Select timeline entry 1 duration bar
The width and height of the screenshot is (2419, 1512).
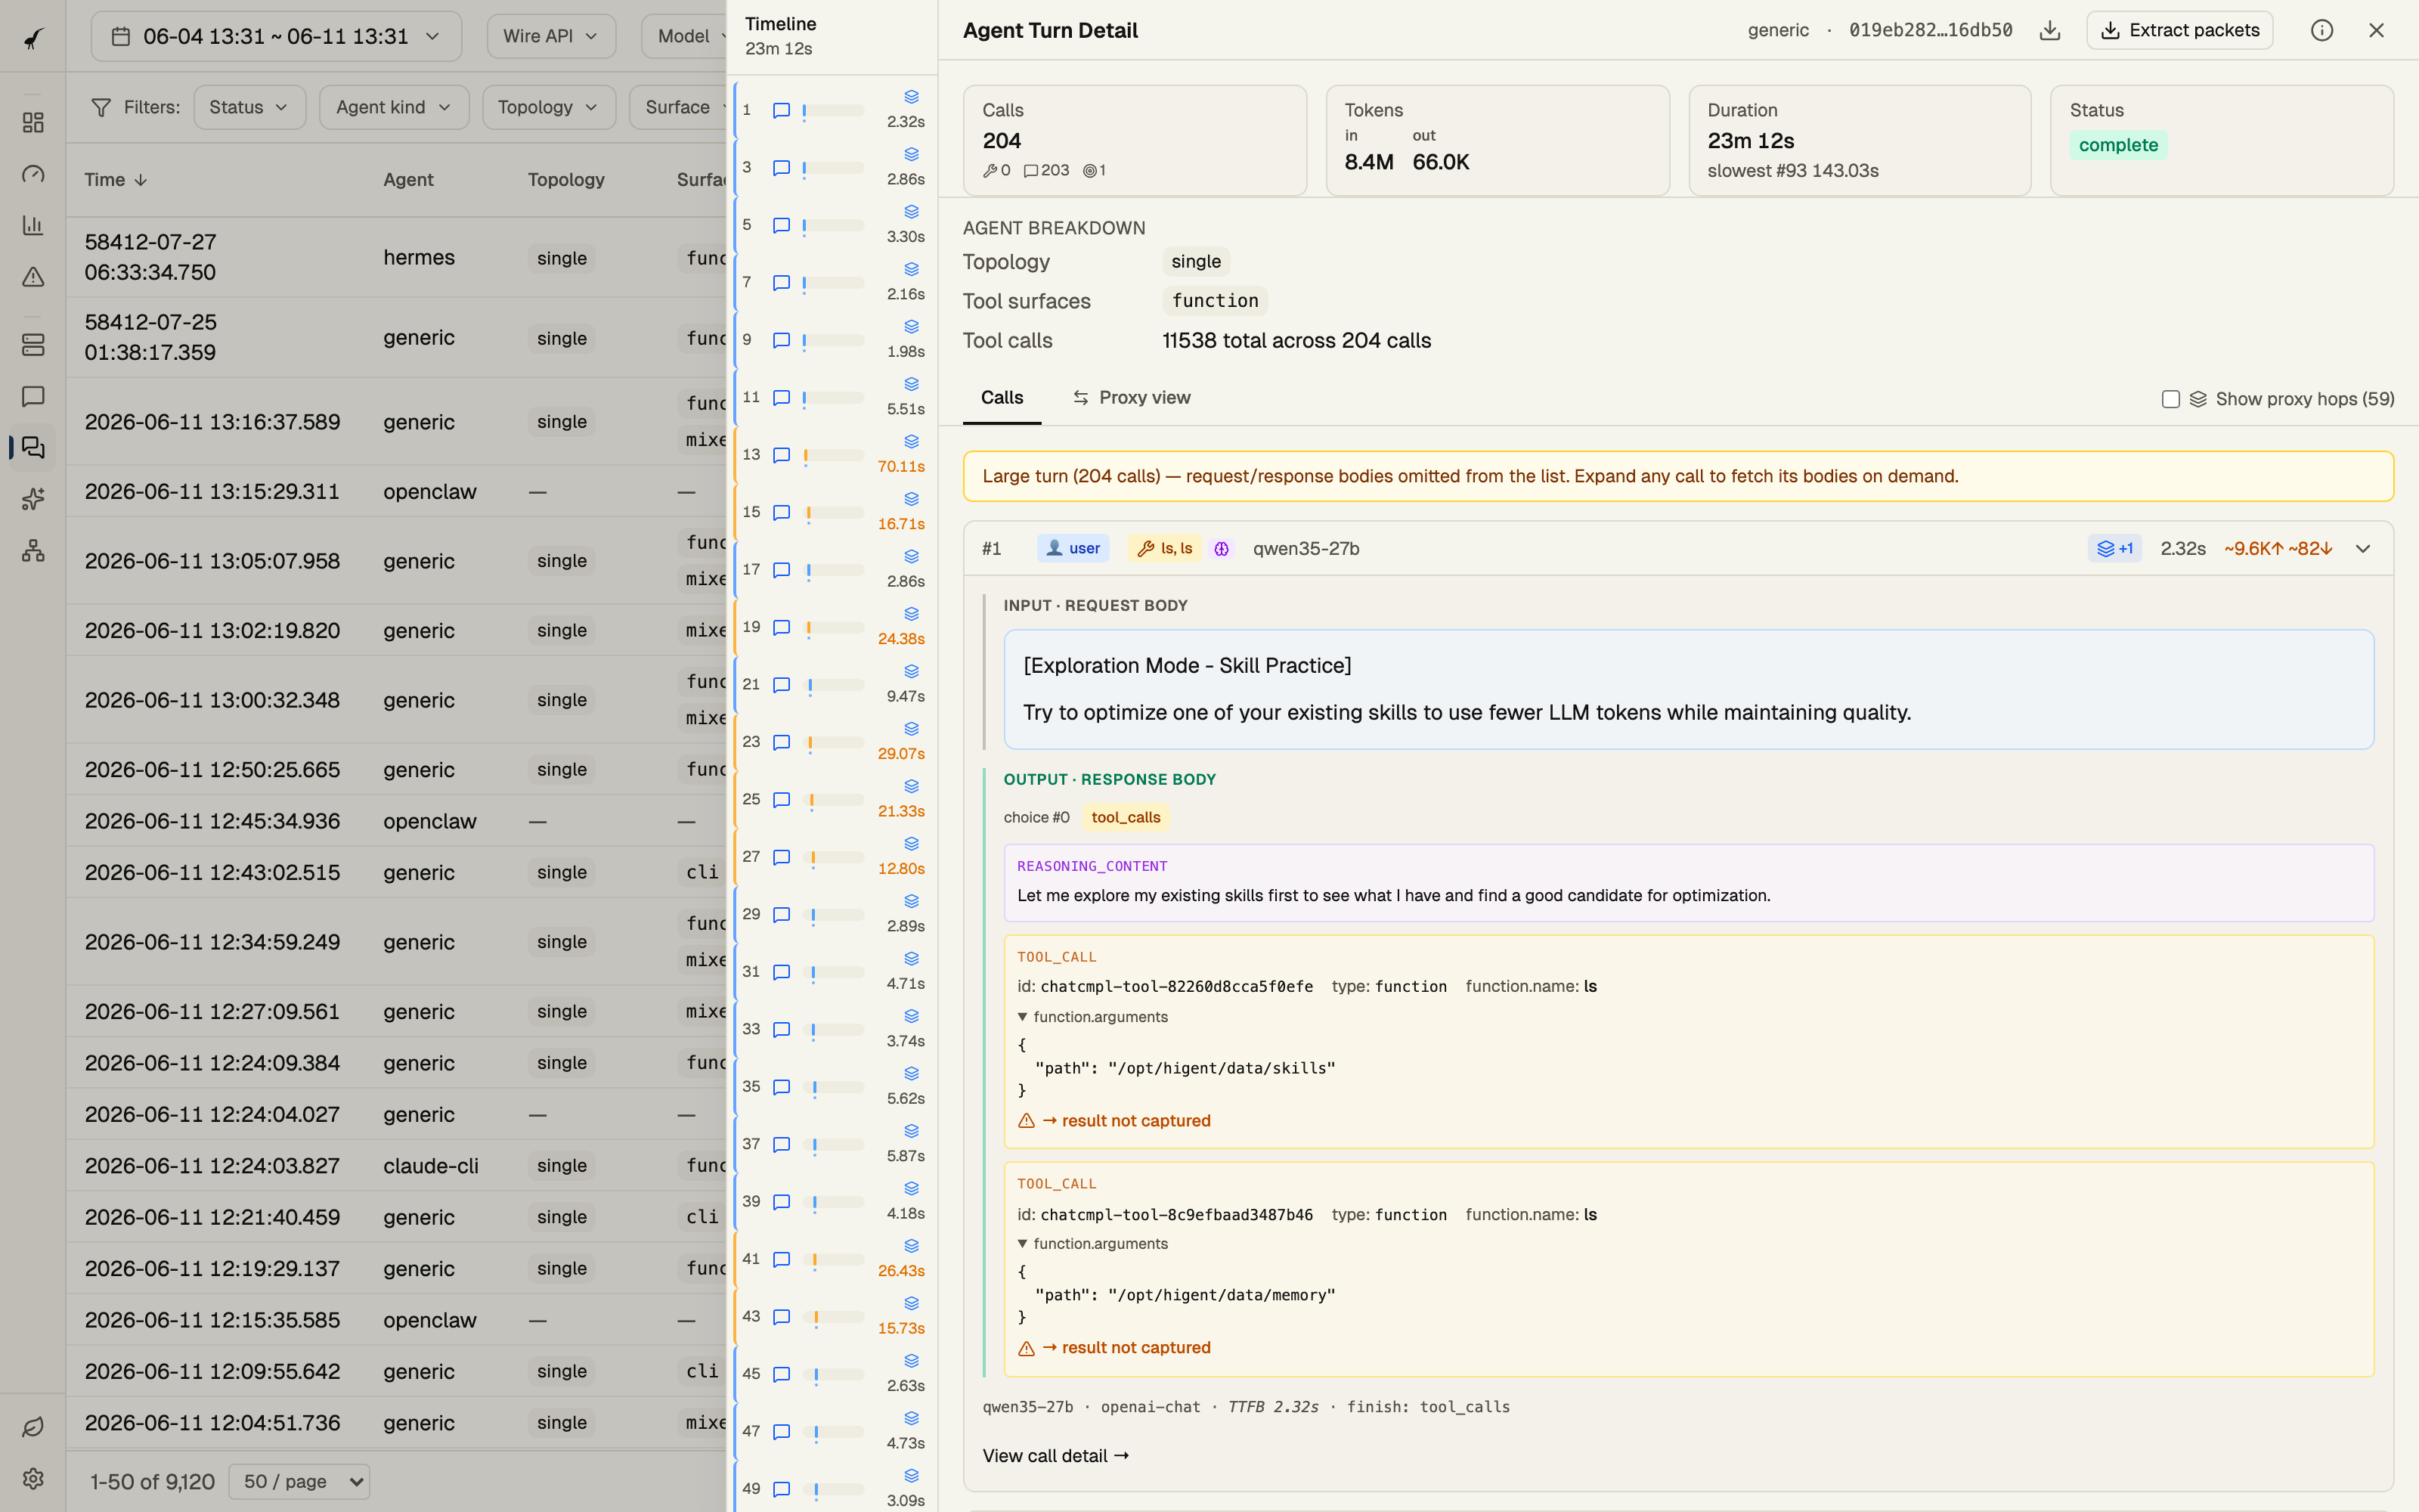pyautogui.click(x=834, y=111)
